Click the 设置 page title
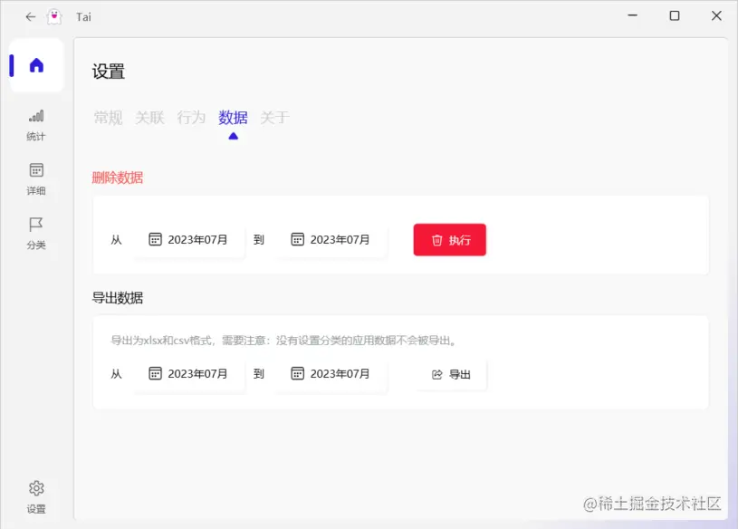Screen dimensions: 738x529 109,72
